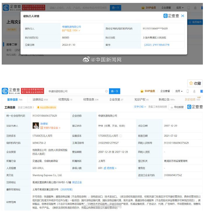Select 执行法院 value 上海市青浦区人民法院

tap(154, 38)
